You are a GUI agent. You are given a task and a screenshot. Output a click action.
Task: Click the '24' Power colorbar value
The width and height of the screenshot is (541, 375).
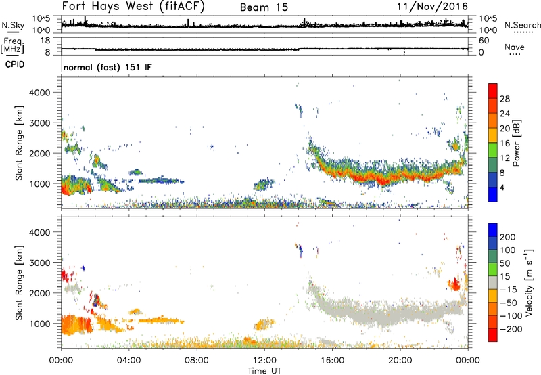[x=504, y=114]
